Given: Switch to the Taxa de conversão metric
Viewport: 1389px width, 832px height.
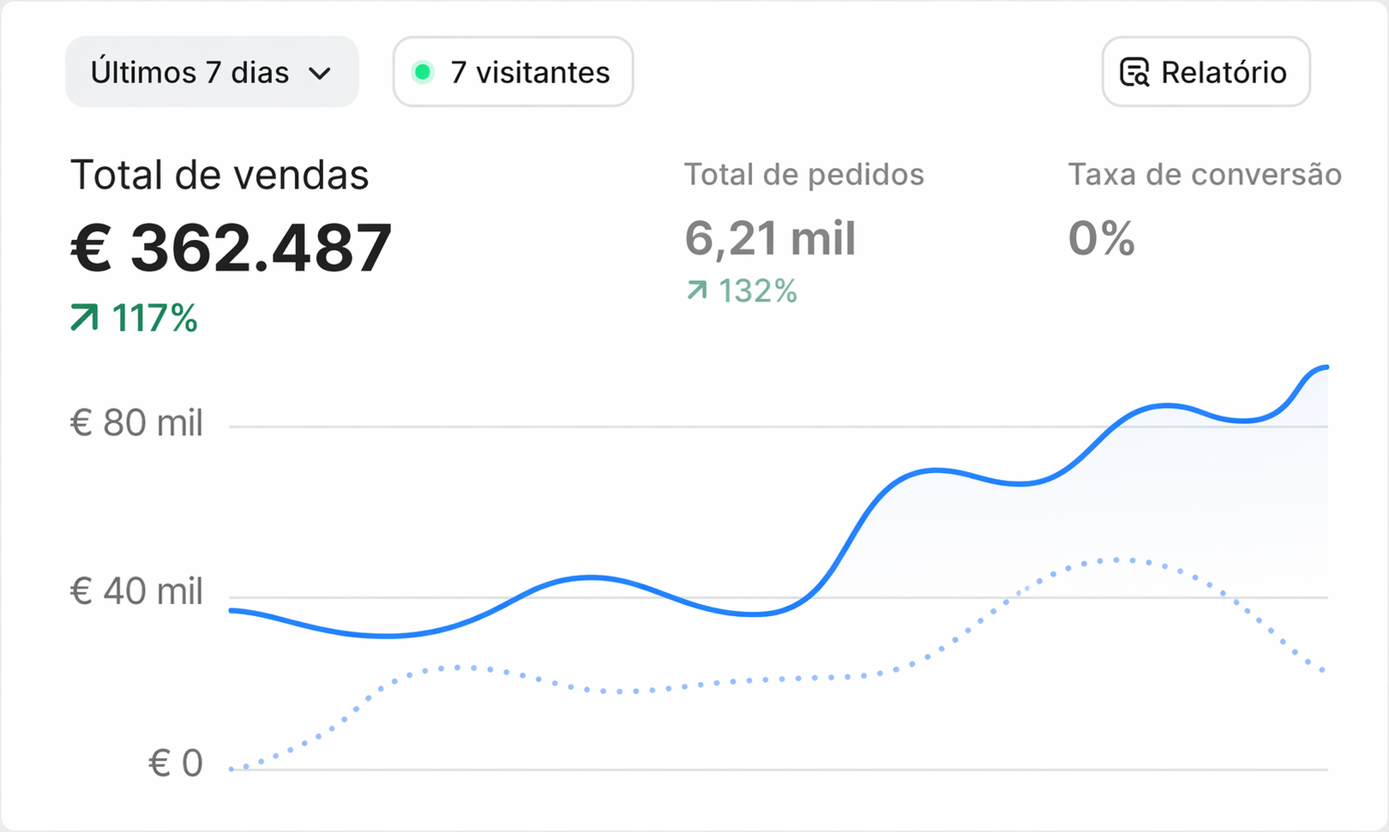Looking at the screenshot, I should (1204, 206).
